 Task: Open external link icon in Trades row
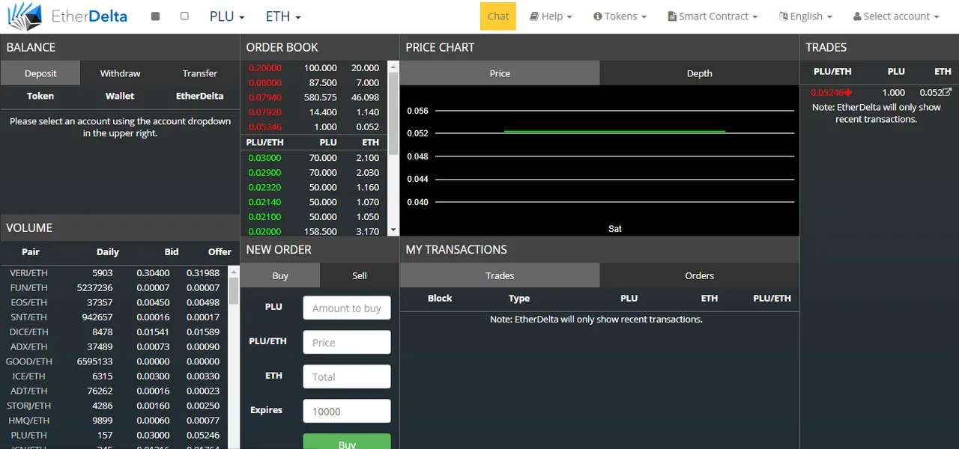pyautogui.click(x=947, y=92)
